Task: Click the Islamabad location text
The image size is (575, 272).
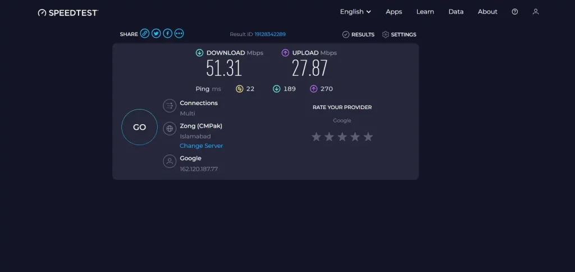Action: click(x=195, y=136)
